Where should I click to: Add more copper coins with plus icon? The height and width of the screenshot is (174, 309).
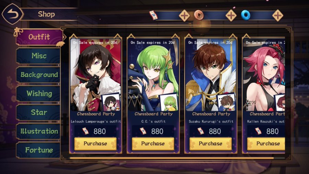231,15
